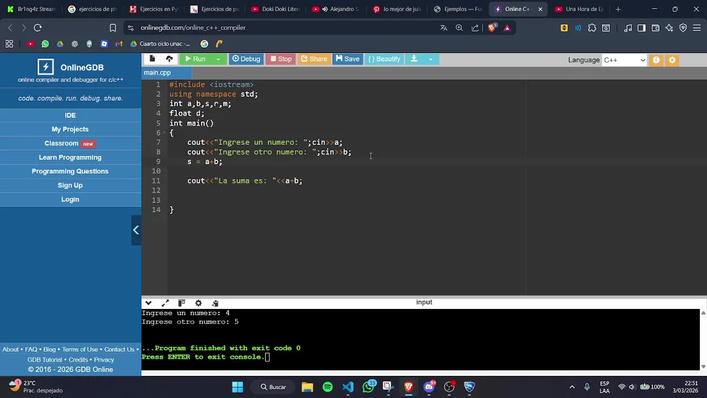Click the download code icon
The width and height of the screenshot is (707, 398).
[x=414, y=59]
